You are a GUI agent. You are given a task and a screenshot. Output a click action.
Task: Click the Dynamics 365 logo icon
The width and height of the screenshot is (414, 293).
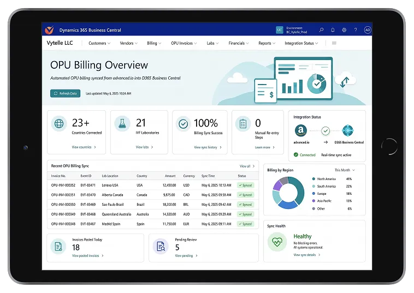49,30
